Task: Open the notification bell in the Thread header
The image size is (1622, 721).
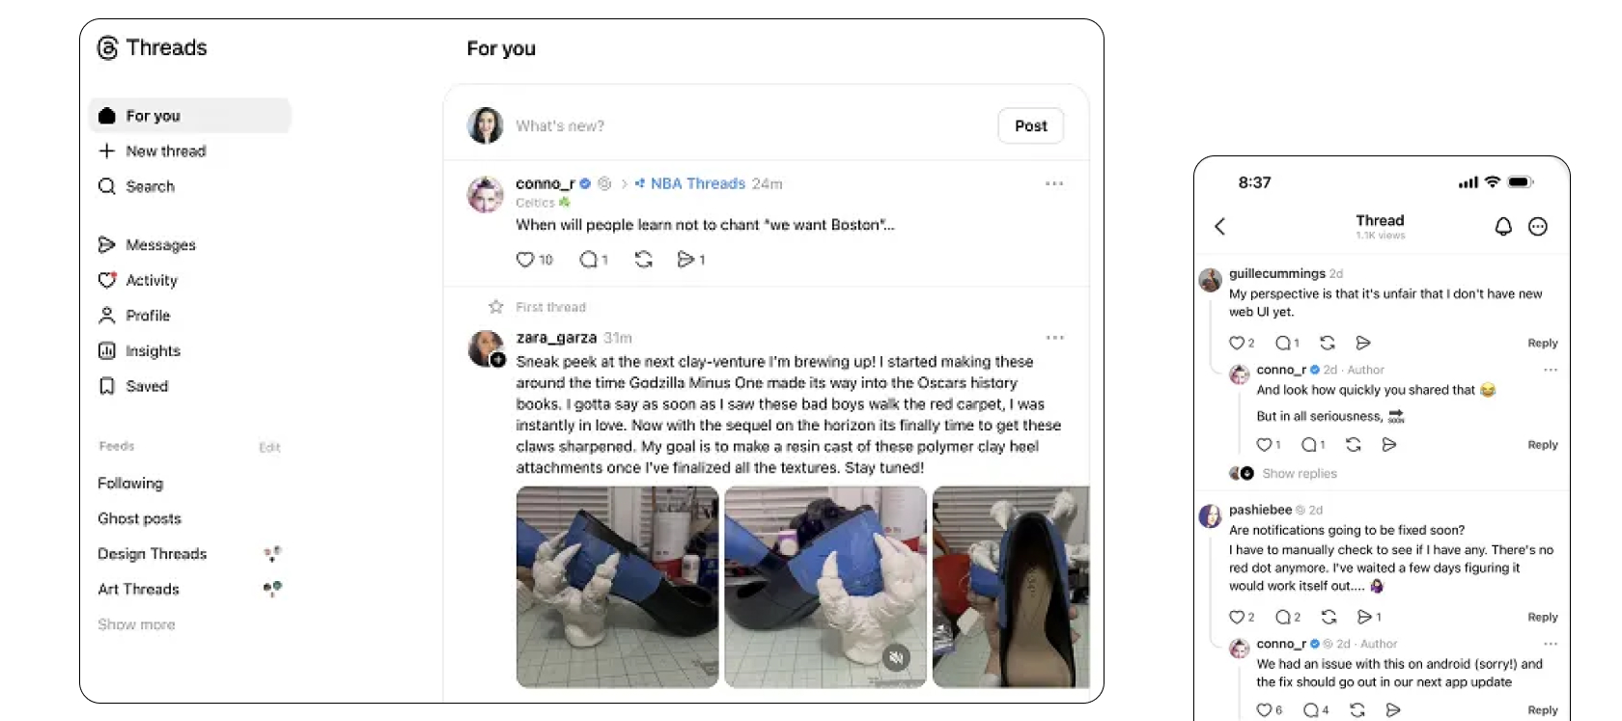Action: 1503,227
